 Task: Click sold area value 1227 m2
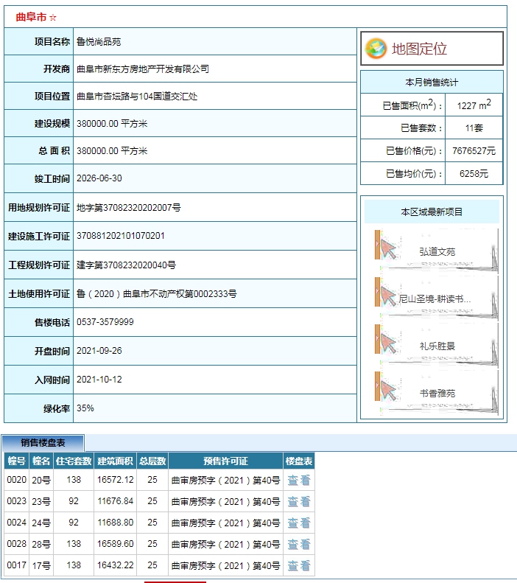474,105
